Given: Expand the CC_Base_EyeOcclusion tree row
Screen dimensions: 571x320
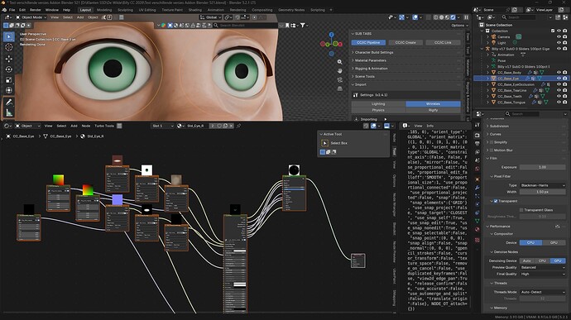Looking at the screenshot, I should [x=488, y=84].
